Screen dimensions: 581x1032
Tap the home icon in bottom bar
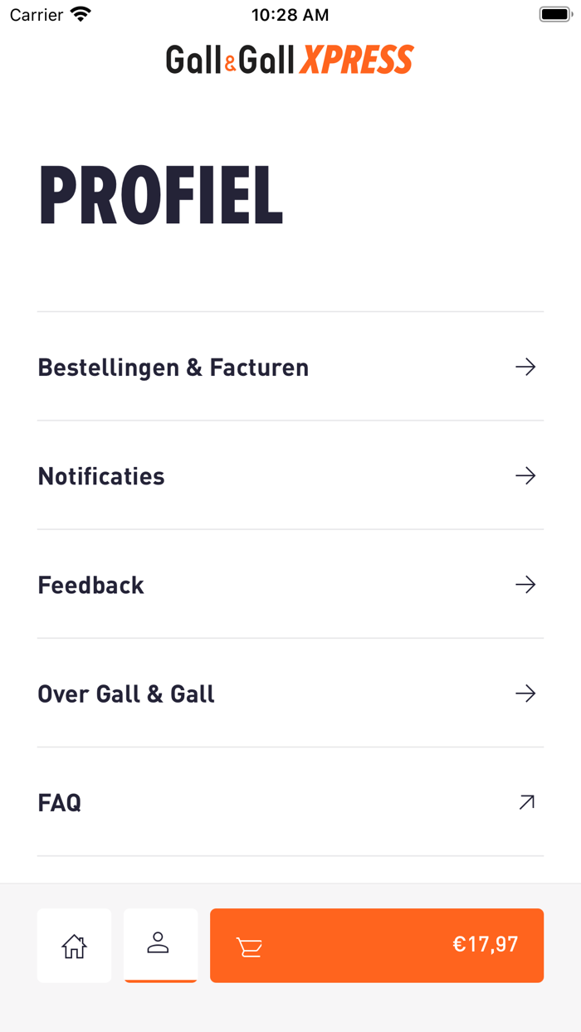[74, 946]
